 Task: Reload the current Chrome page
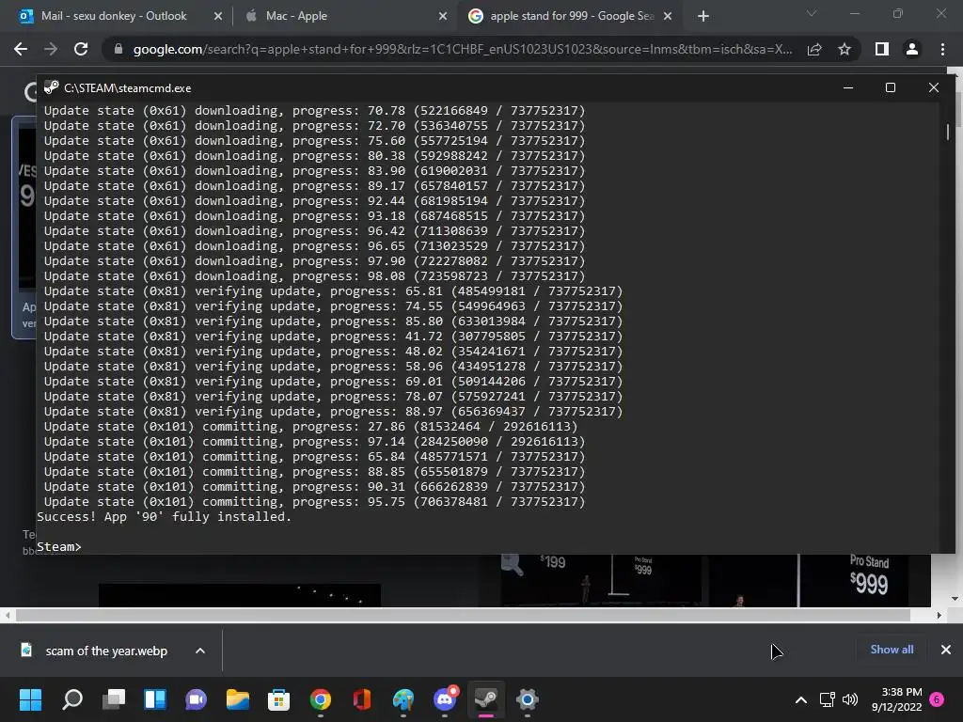pos(81,49)
